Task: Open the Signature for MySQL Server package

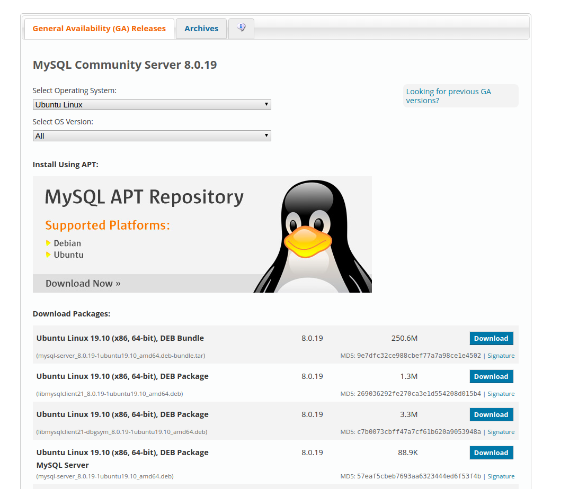Action: click(x=501, y=476)
